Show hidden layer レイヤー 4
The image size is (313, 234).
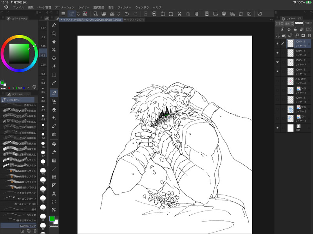coord(277,90)
